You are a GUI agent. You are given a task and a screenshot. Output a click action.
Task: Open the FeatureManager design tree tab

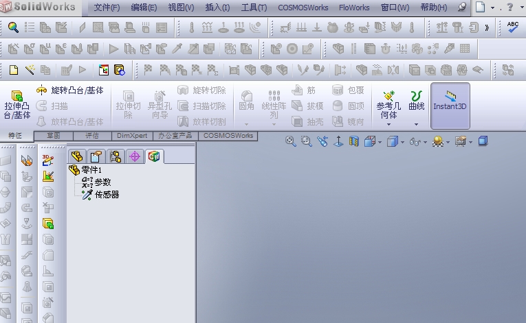(x=77, y=156)
